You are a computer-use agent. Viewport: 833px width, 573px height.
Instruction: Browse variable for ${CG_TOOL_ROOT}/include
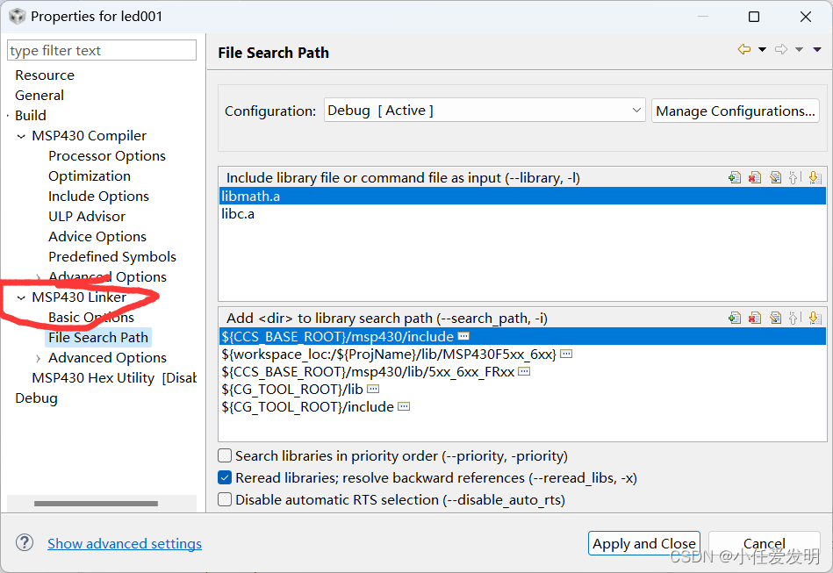404,406
